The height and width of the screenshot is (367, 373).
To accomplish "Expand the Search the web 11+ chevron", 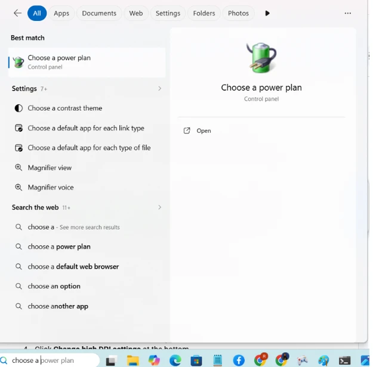I will [159, 207].
